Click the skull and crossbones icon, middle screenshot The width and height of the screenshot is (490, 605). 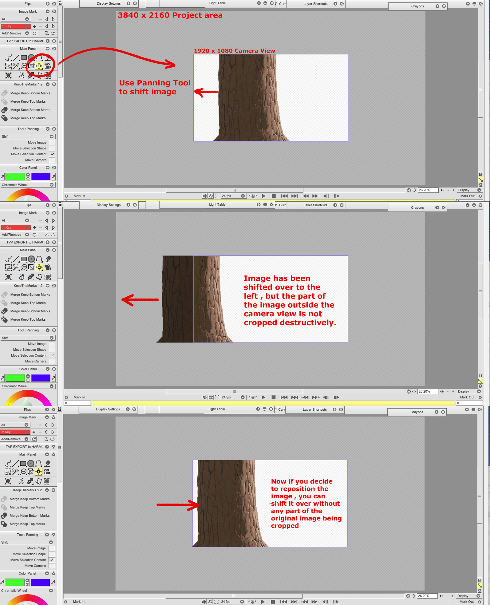coord(9,277)
